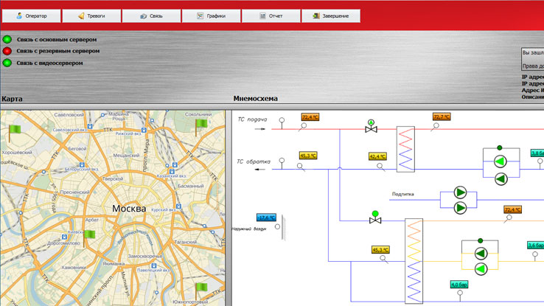Select lower Подпитка pump
Image resolution: width=544 pixels, height=306 pixels.
pyautogui.click(x=460, y=208)
